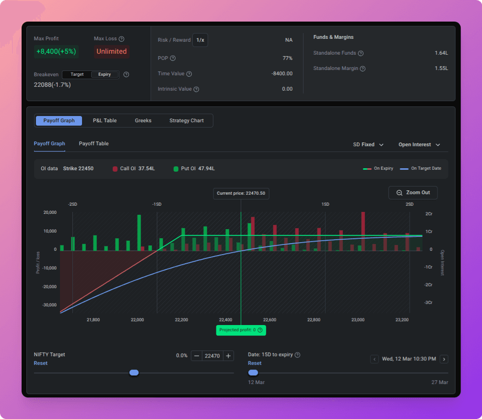Image resolution: width=482 pixels, height=419 pixels.
Task: Click the 12 Mar slider start label
Action: pos(257,382)
